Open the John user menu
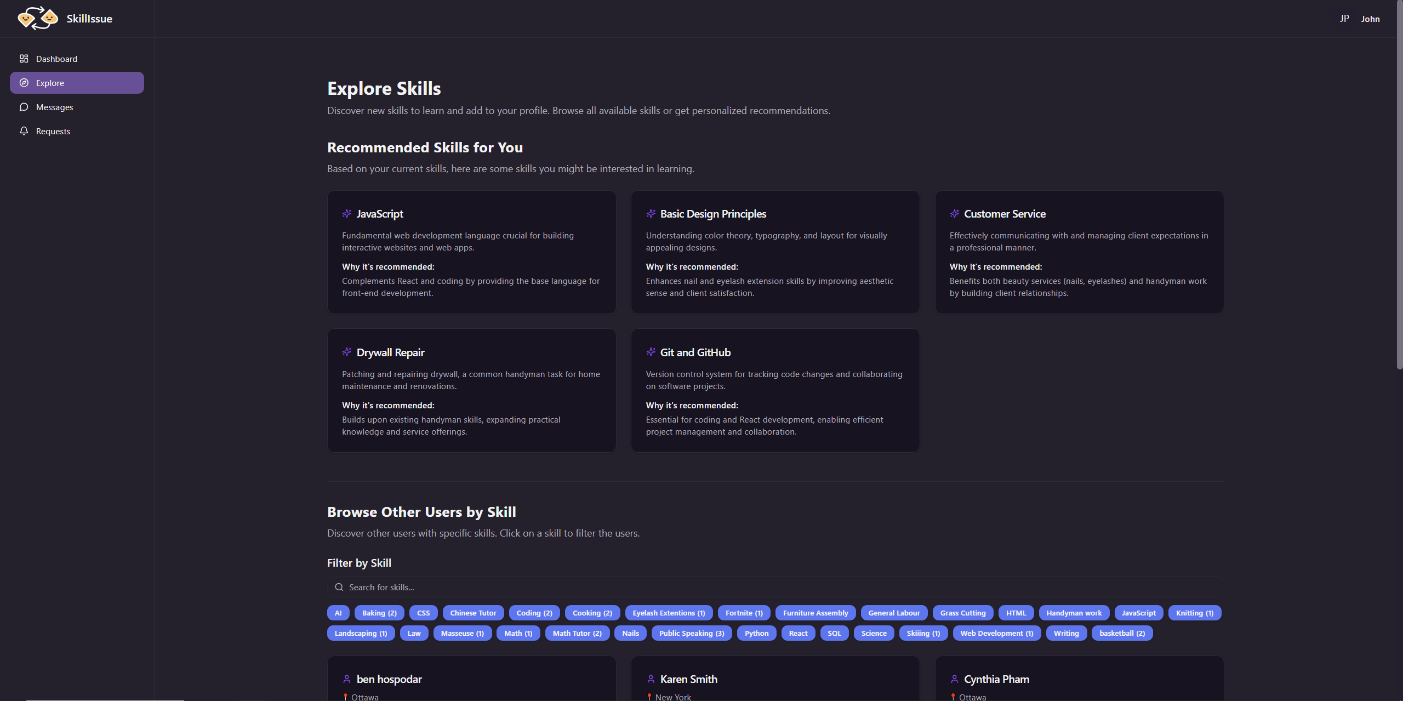1403x701 pixels. (x=1370, y=19)
